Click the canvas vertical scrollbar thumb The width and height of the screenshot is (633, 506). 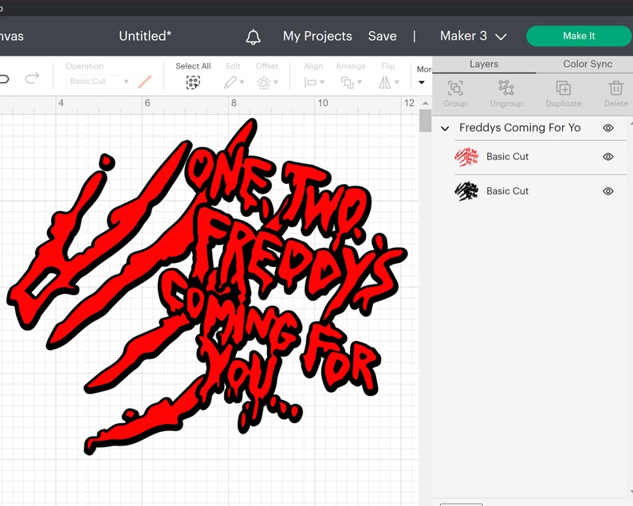pyautogui.click(x=425, y=120)
